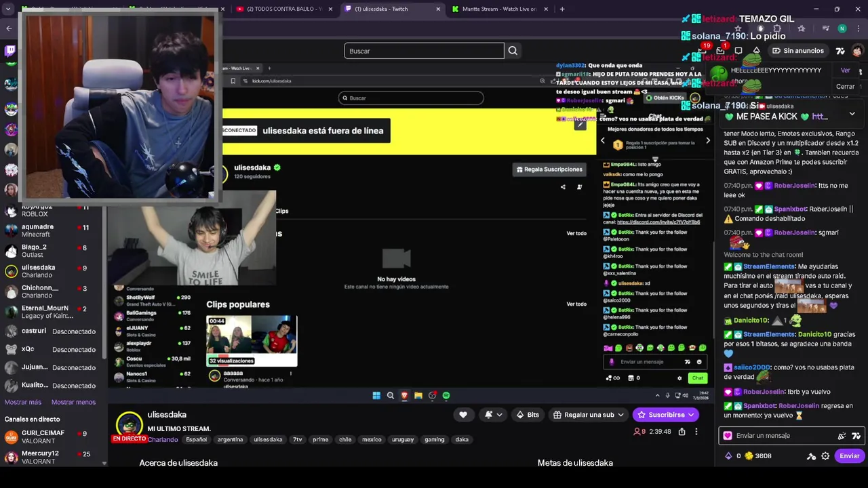Click the channel points clover icon

(749, 456)
